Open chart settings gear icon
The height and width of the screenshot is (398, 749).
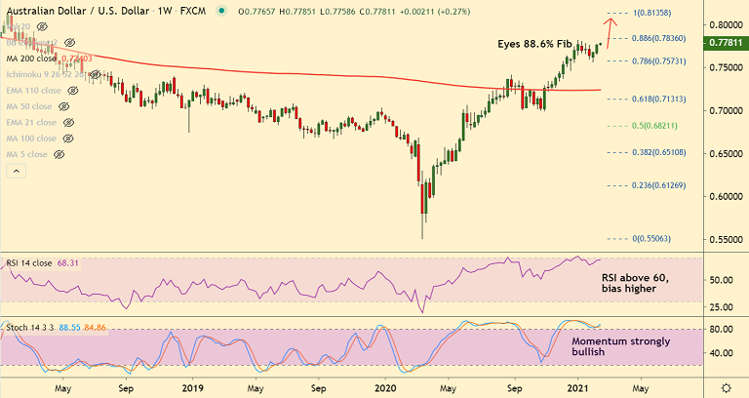[x=727, y=387]
